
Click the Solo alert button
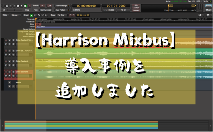coord(136,5)
